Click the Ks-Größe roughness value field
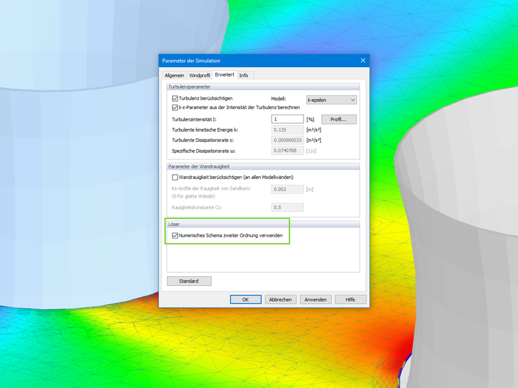This screenshot has width=518, height=388. point(287,189)
